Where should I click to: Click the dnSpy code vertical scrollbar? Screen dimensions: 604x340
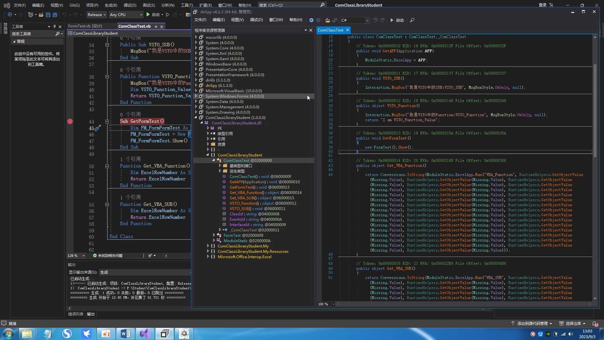tap(595, 110)
